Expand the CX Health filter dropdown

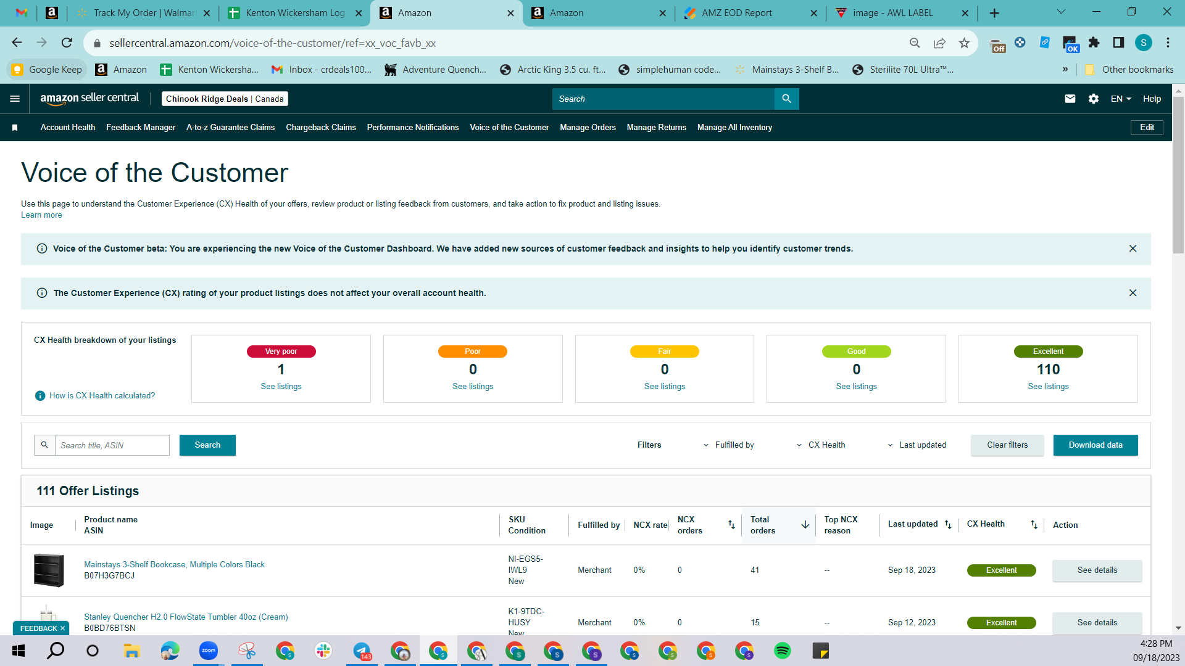(x=821, y=445)
